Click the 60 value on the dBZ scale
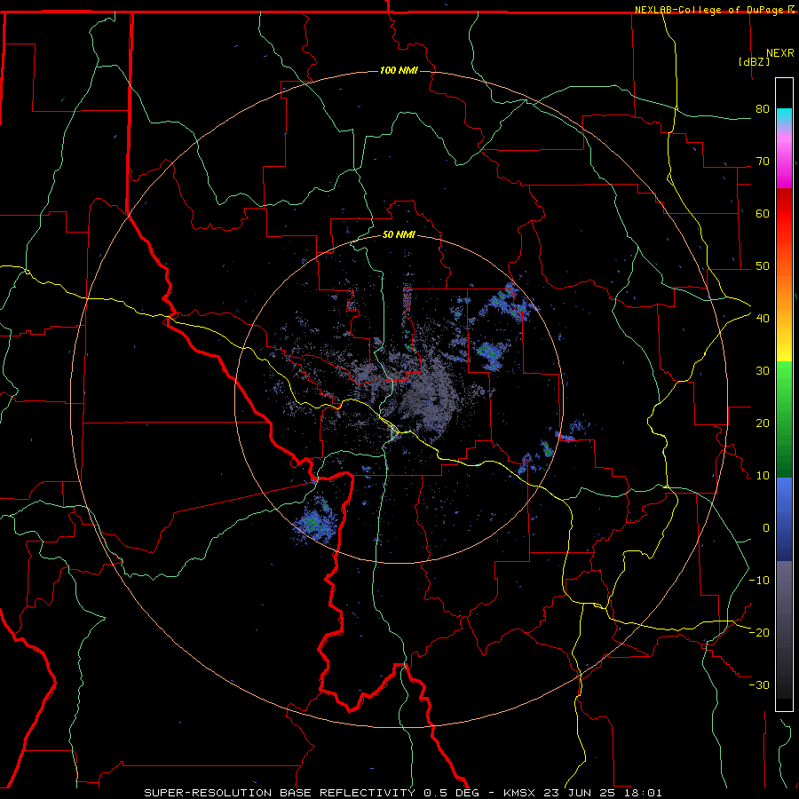This screenshot has width=799, height=799. tap(763, 214)
